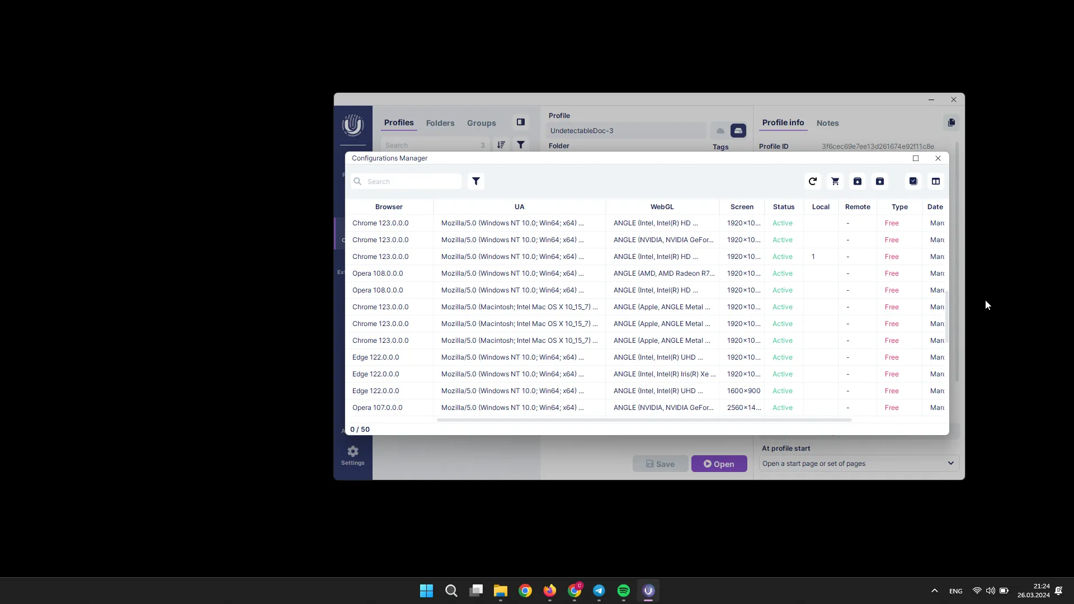The width and height of the screenshot is (1074, 604).
Task: Toggle the columns view icon
Action: (x=936, y=181)
